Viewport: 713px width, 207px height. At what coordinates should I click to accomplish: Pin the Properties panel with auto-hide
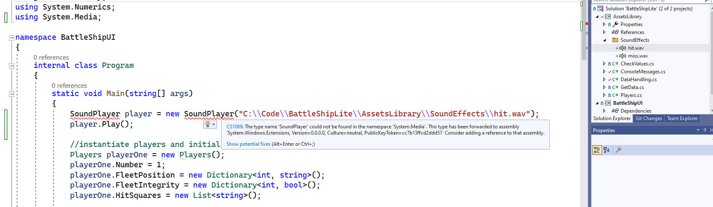(705, 130)
